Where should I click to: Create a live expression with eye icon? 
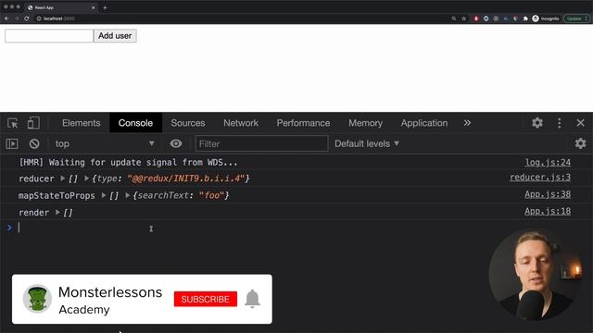176,143
